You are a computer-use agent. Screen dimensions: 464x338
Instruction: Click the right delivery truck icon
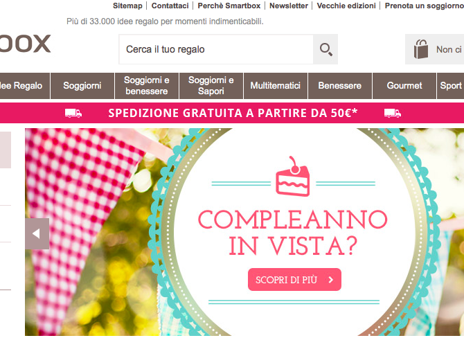tap(393, 113)
